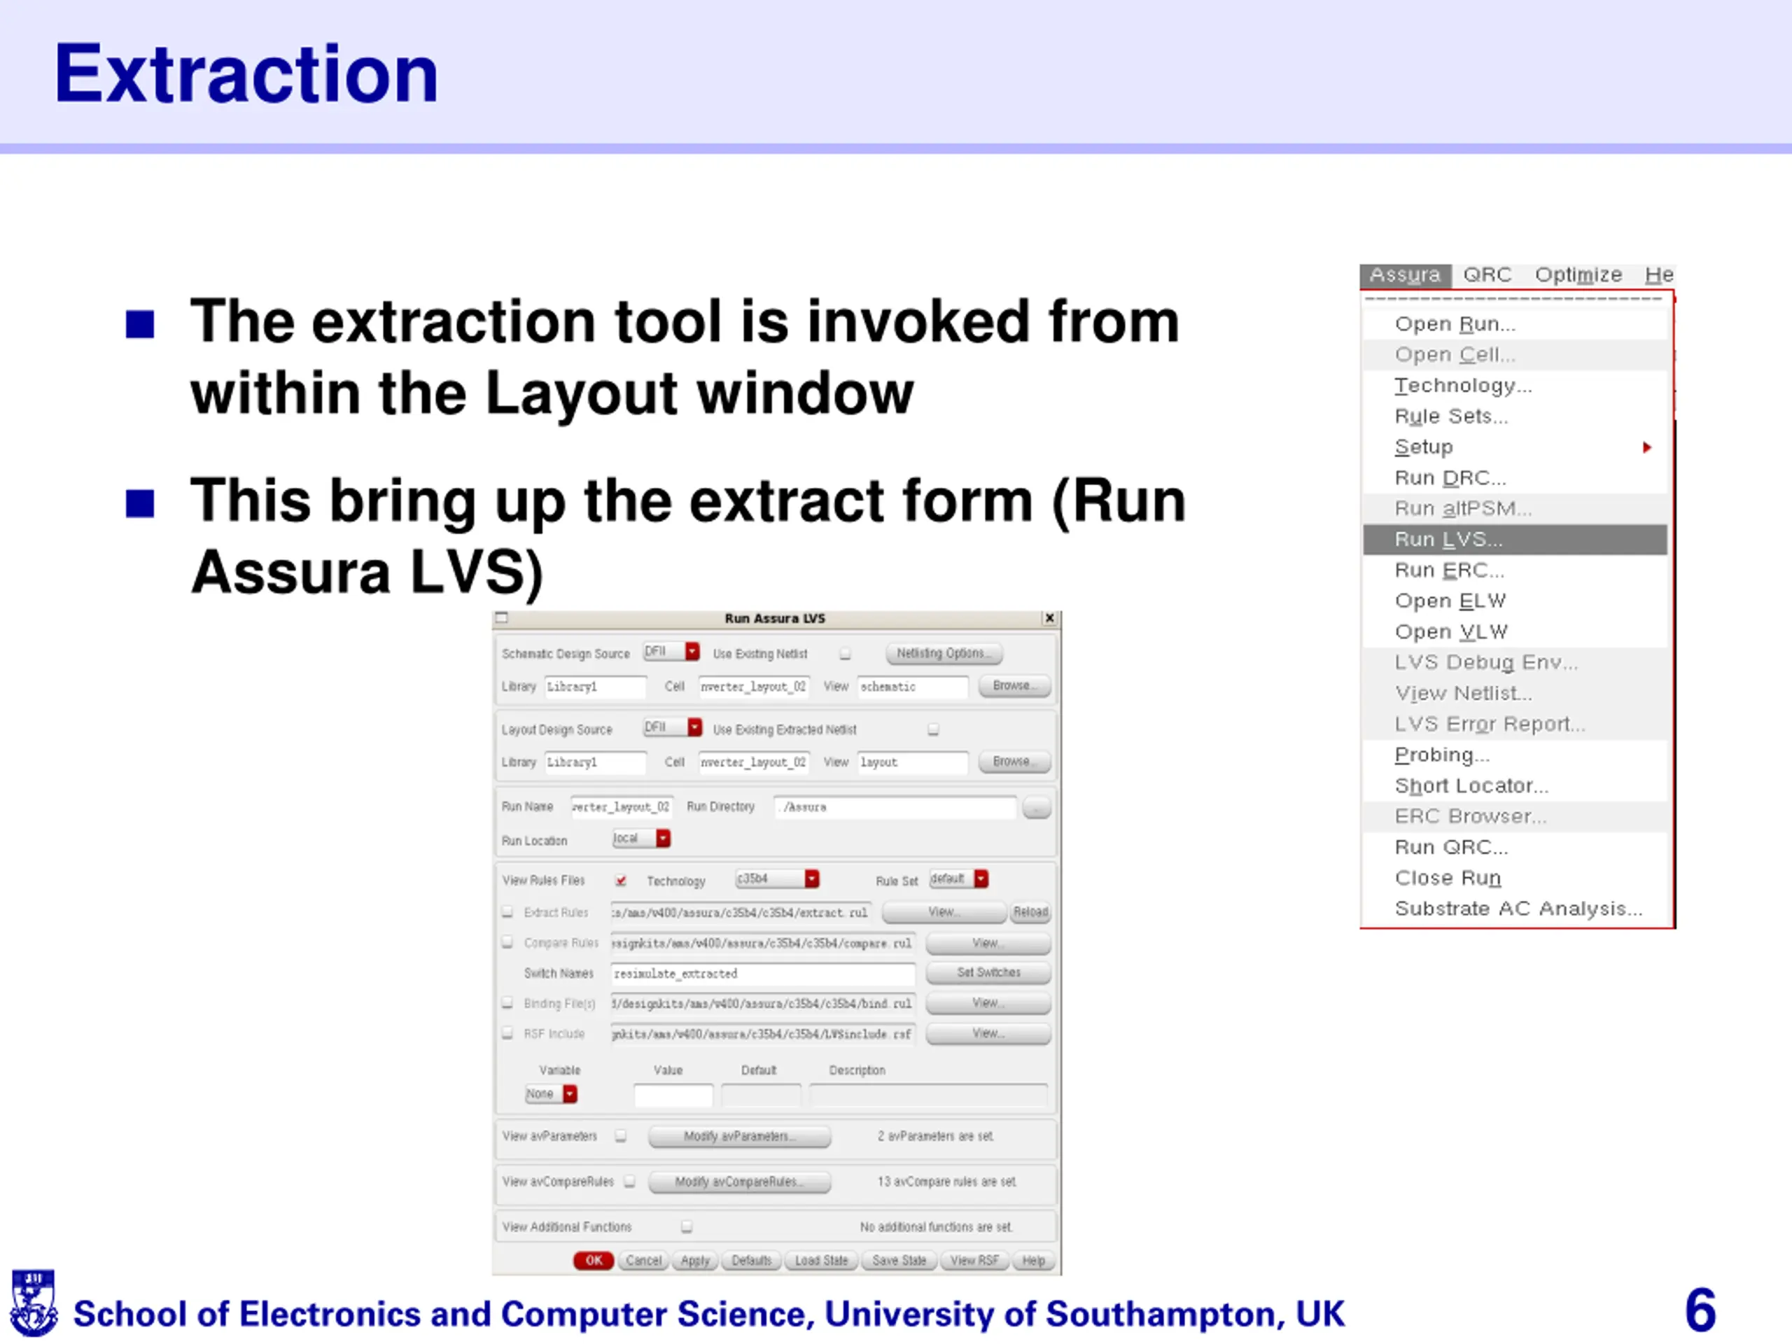Choose Run QRC... from the menu

(x=1515, y=848)
